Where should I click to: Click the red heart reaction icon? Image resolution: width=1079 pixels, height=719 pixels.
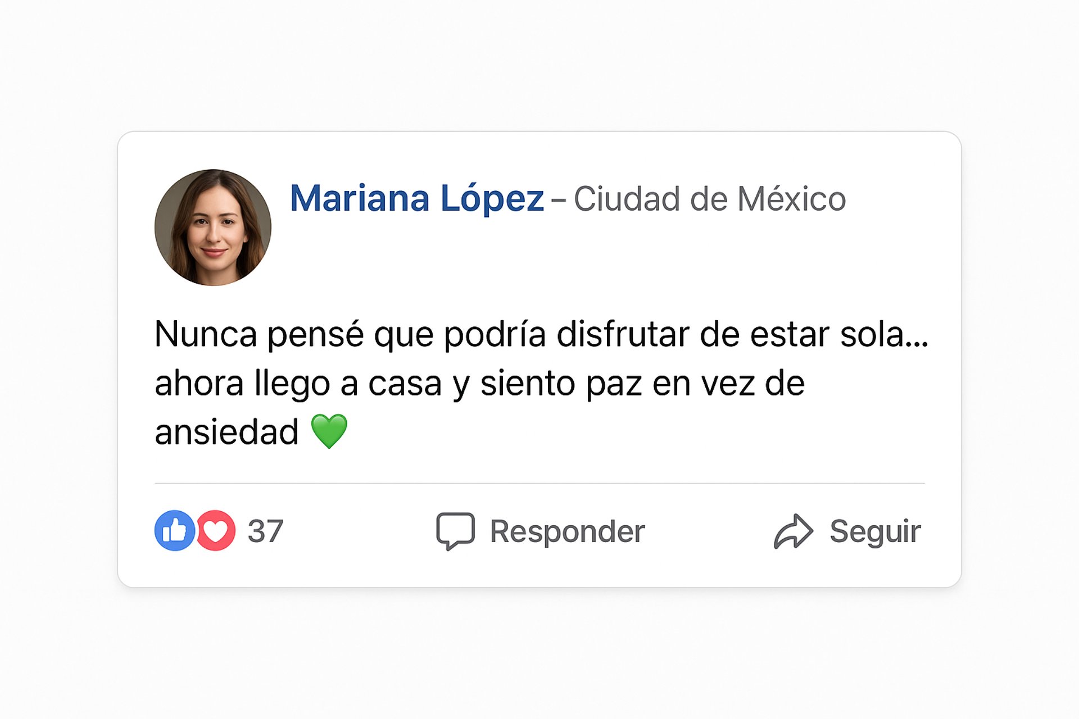coord(216,530)
